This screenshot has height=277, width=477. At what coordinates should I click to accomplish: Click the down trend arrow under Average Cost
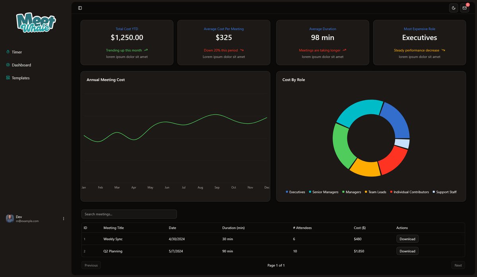click(242, 51)
